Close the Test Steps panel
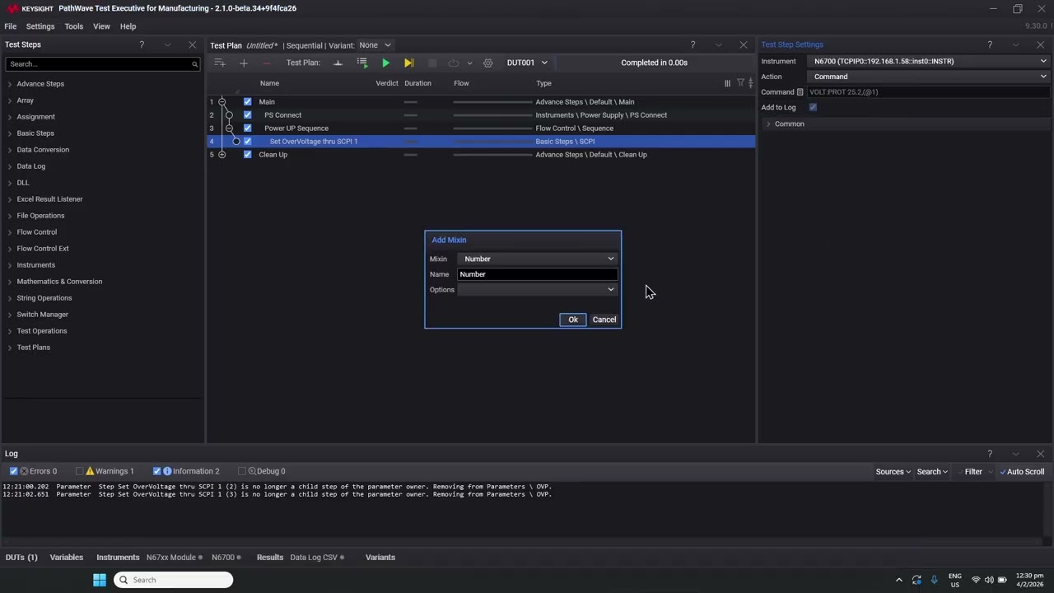 click(193, 44)
